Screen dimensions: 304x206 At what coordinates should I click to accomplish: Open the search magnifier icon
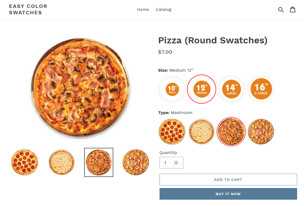pyautogui.click(x=281, y=10)
